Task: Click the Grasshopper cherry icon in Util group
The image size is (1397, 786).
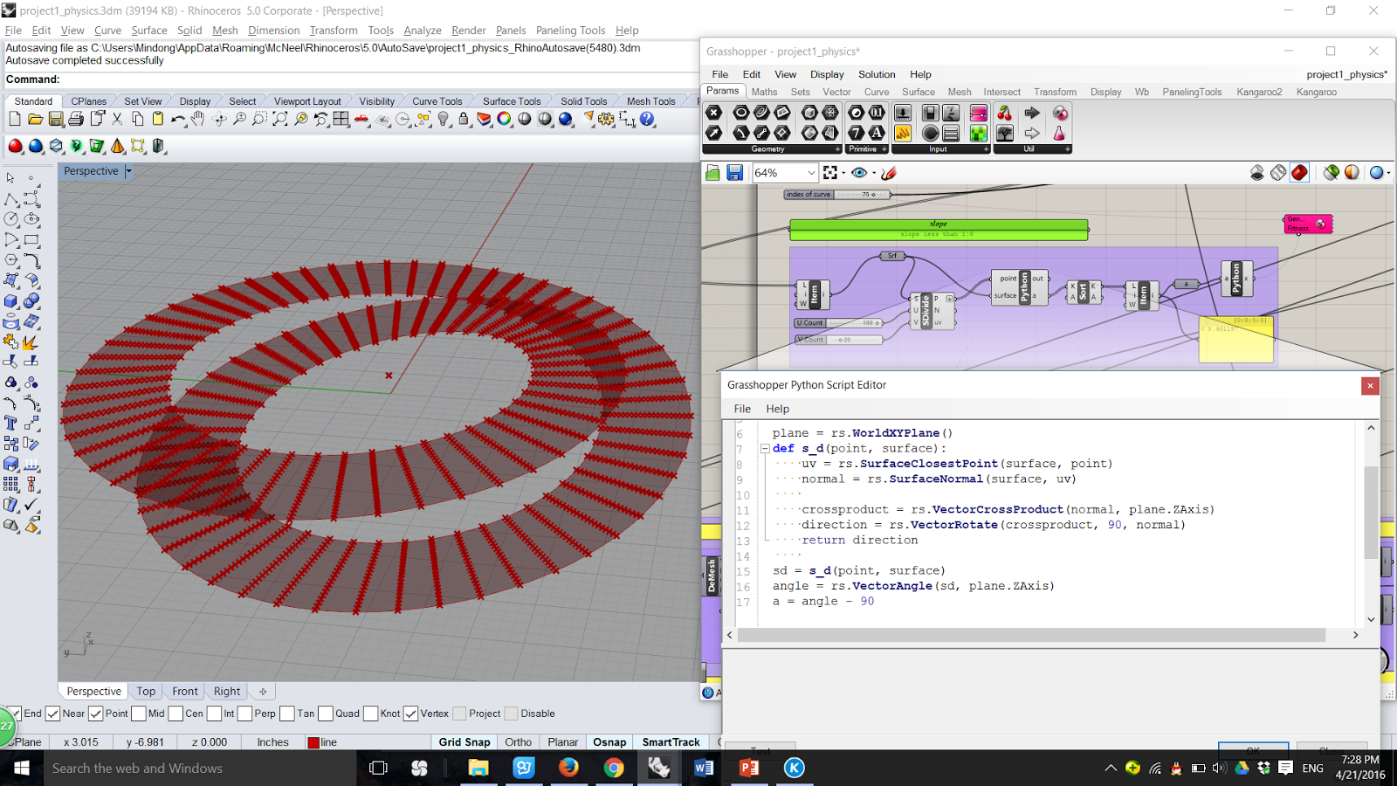Action: tap(1005, 113)
